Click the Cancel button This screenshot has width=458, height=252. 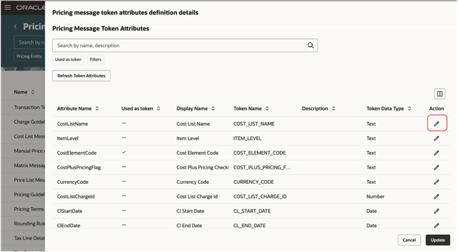[409, 240]
